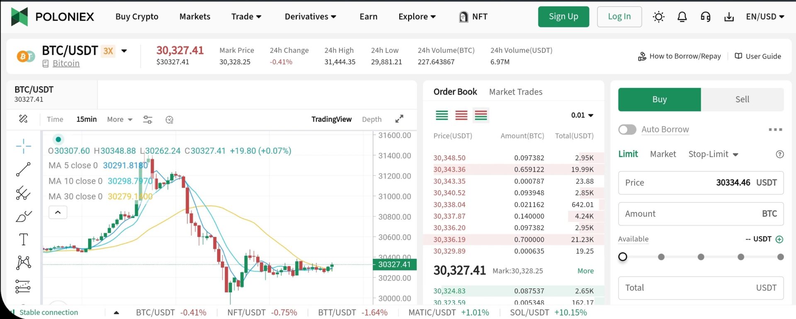Click the download app icon

coord(729,17)
